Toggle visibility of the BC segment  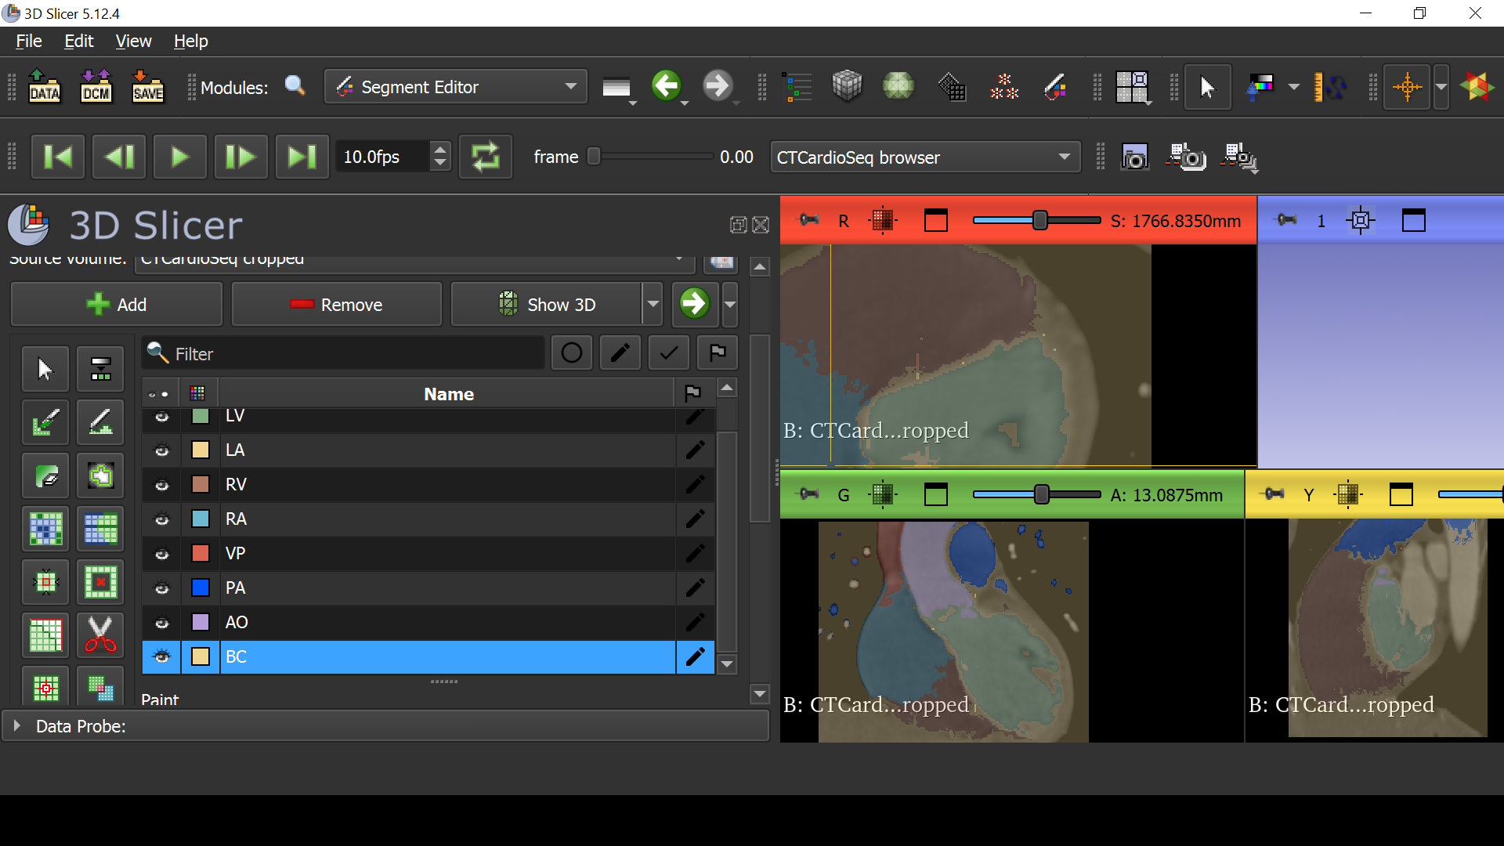162,656
